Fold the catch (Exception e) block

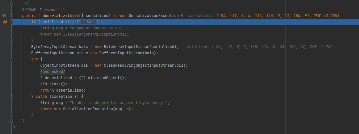[x=12, y=97]
